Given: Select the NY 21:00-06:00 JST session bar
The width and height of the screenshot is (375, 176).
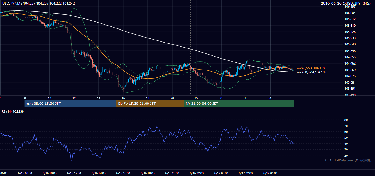Looking at the screenshot, I should pyautogui.click(x=239, y=104).
